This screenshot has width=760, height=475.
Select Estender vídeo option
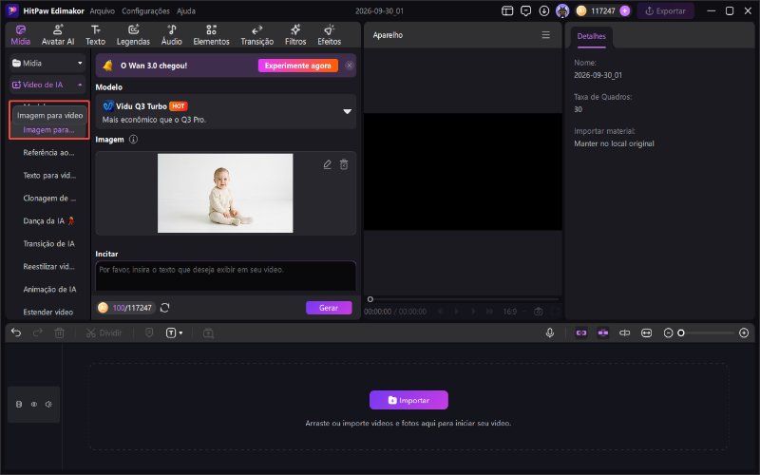click(x=48, y=313)
